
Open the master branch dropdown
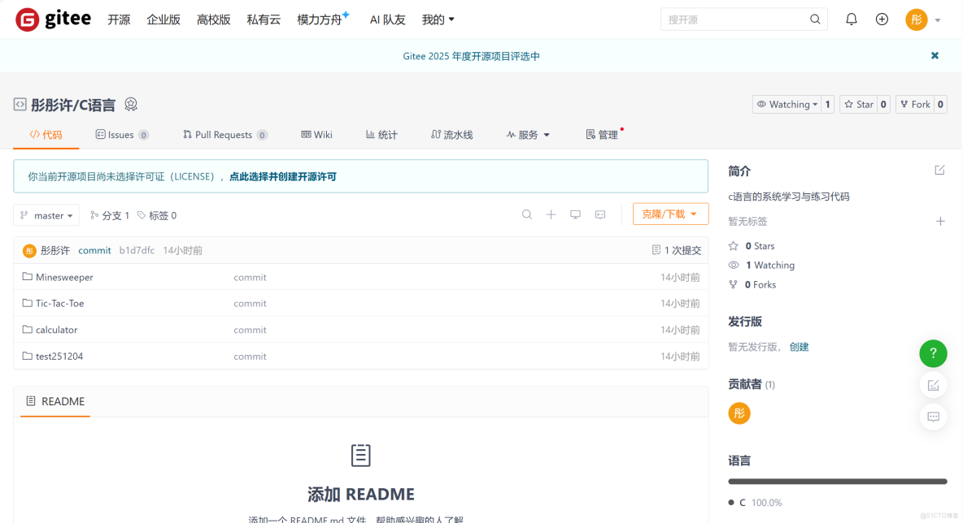point(46,214)
